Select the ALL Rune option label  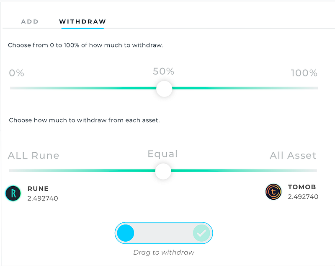[33, 156]
